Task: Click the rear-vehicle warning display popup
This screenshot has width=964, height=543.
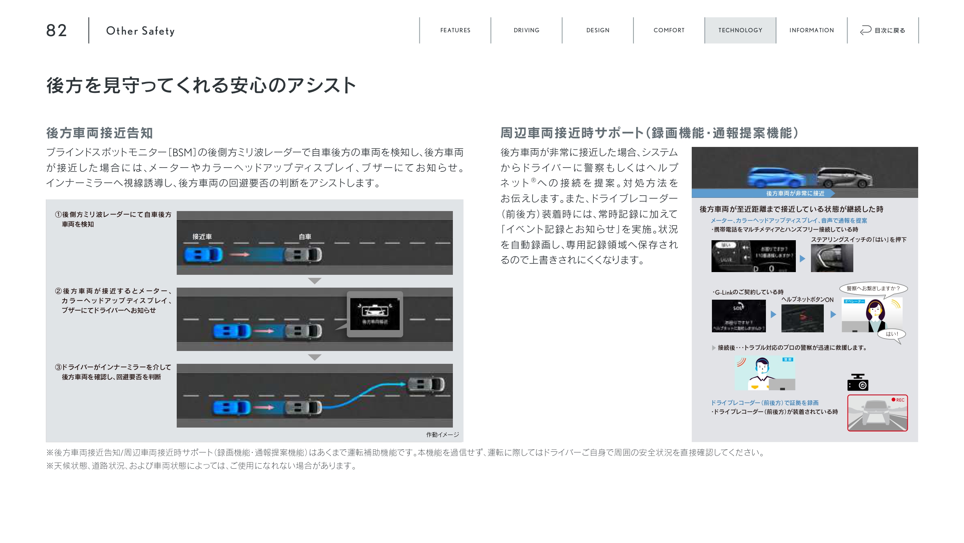Action: click(374, 314)
